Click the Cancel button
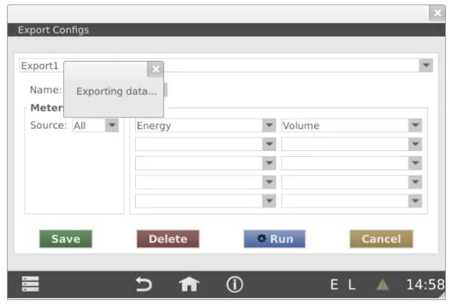451x307 pixels. click(381, 239)
